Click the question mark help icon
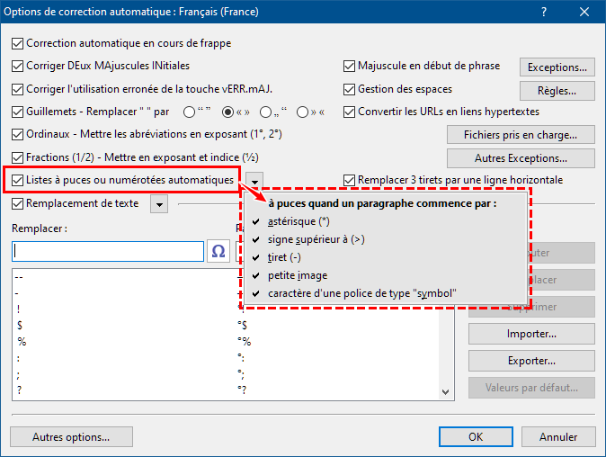The image size is (606, 457). click(543, 11)
